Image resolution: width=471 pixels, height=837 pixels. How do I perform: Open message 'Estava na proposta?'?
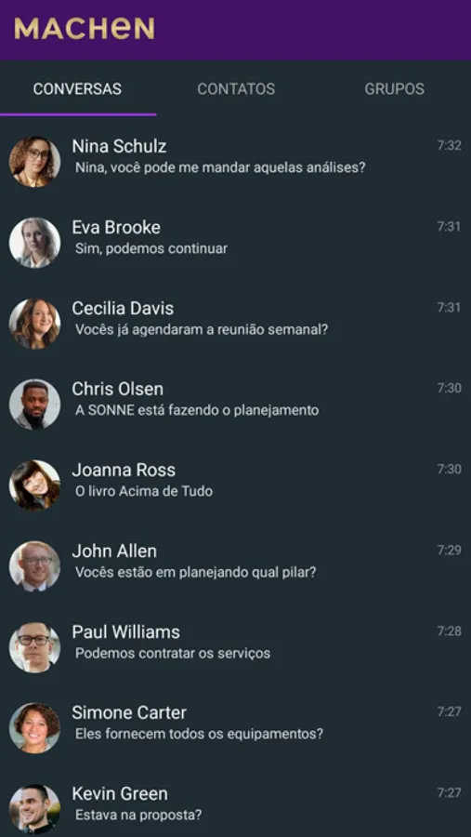[235, 809]
